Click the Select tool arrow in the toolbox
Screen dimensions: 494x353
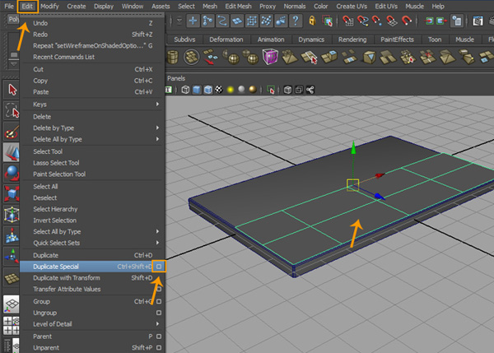13,90
